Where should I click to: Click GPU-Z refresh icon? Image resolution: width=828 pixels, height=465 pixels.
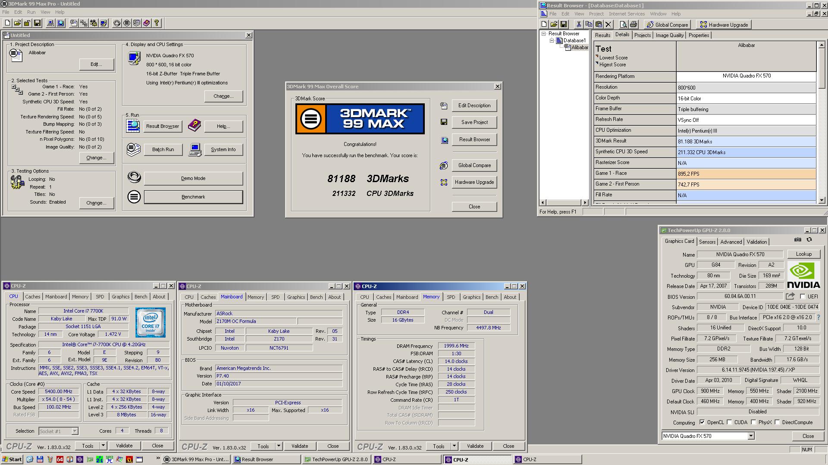pyautogui.click(x=809, y=240)
